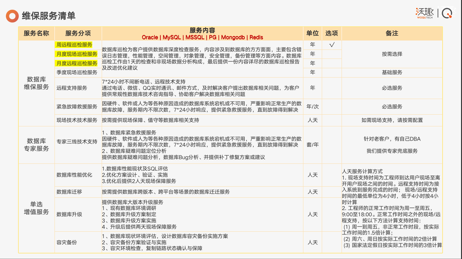This screenshot has height=259, width=462.
Task: Toggle the check mark for 周远程巡检服务
Action: 331,45
